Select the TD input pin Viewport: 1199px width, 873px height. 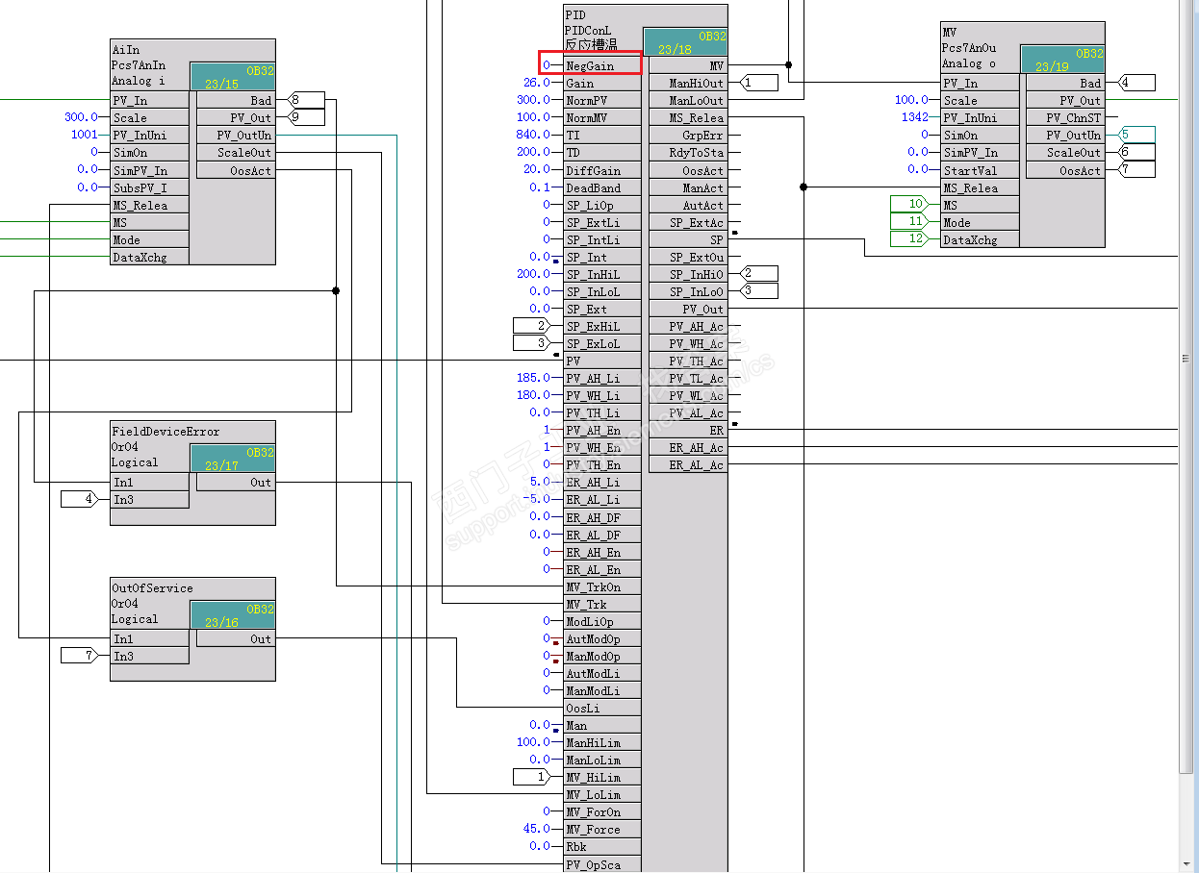coord(601,152)
